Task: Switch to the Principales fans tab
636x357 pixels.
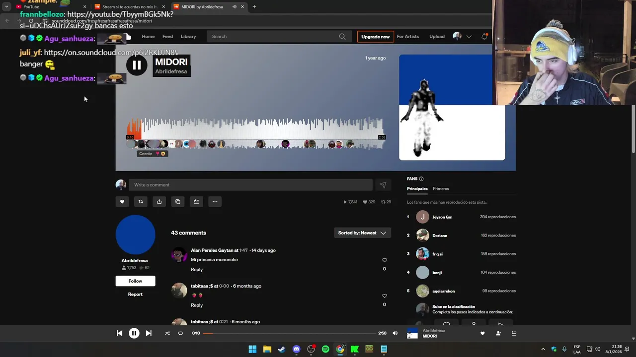Action: tap(417, 189)
